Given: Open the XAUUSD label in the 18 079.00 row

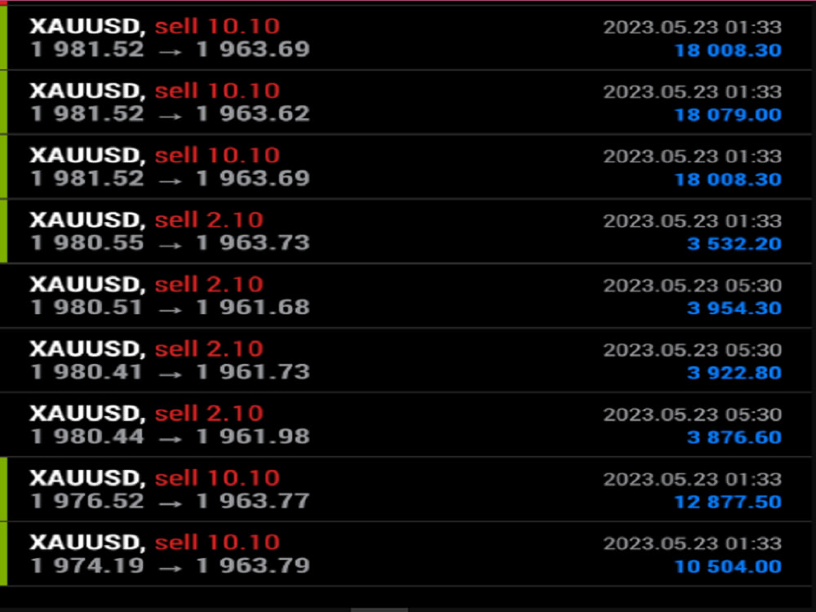Looking at the screenshot, I should [87, 91].
